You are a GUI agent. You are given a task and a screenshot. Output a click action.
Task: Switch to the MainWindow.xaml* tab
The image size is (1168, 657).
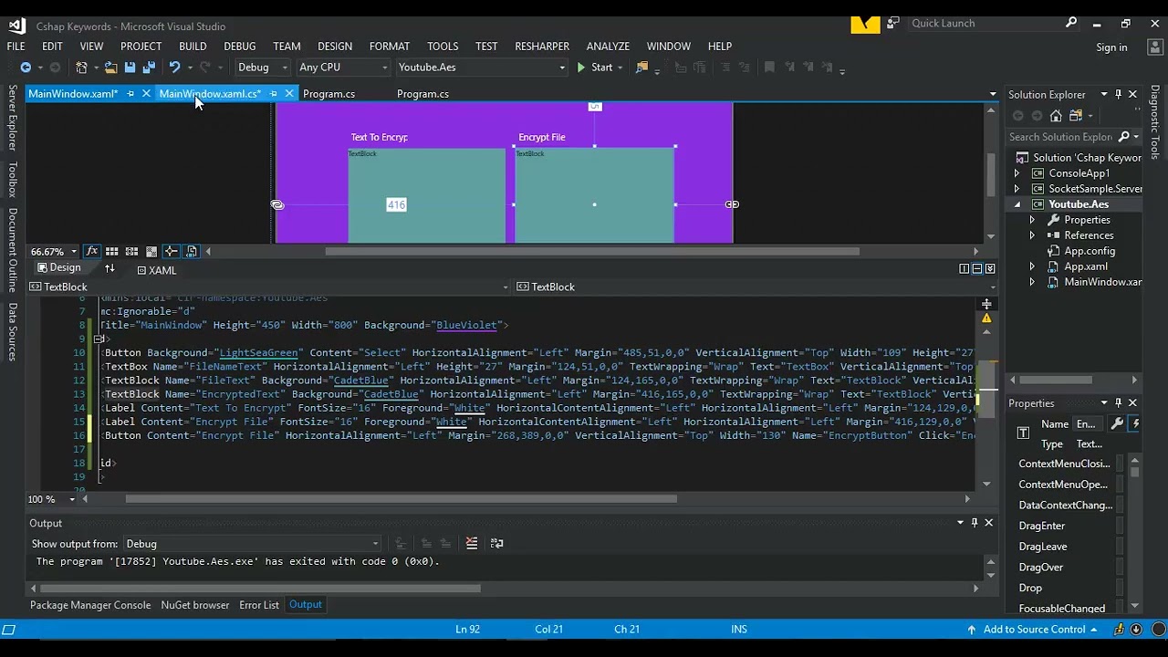pyautogui.click(x=73, y=94)
